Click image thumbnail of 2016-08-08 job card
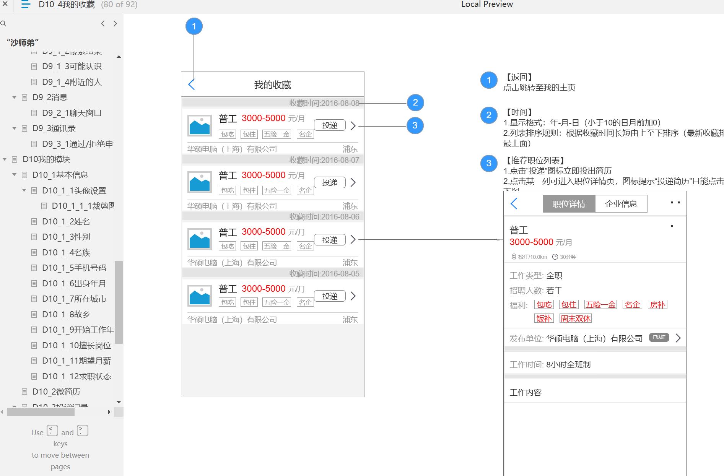724x476 pixels. (200, 125)
